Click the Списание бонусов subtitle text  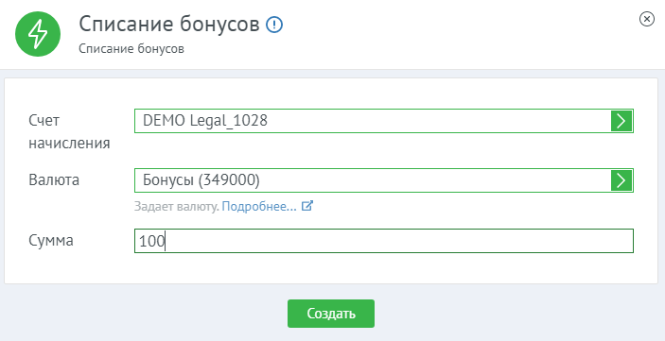point(131,49)
